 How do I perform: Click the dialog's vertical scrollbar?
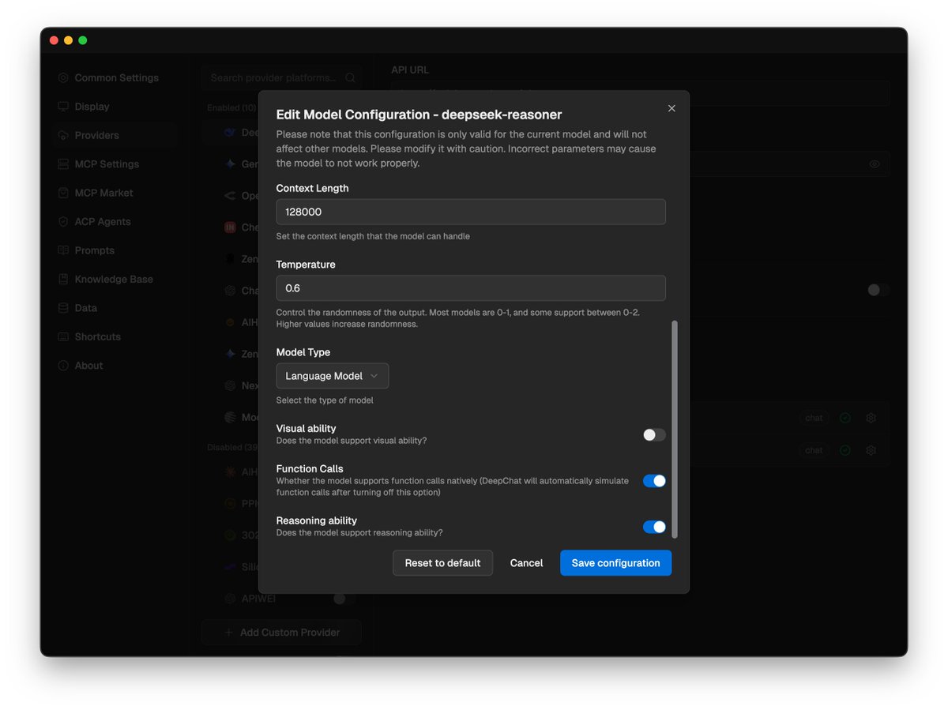tap(675, 429)
